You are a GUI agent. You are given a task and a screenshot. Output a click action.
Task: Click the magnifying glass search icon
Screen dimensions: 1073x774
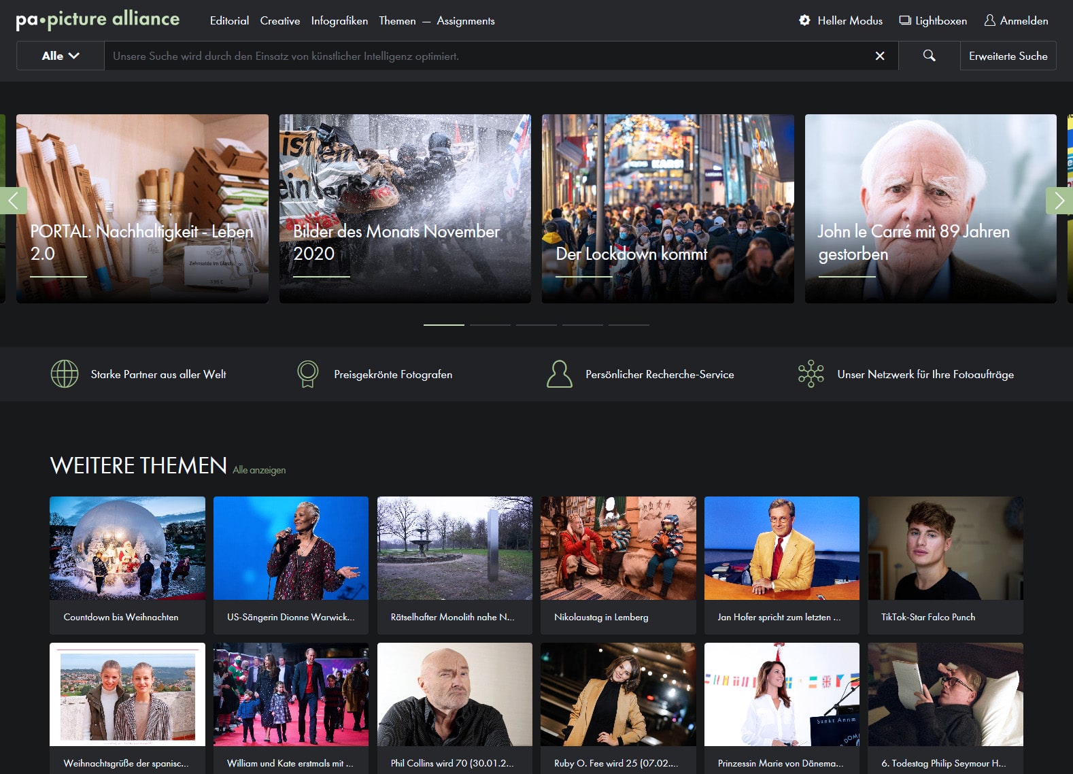pos(929,56)
